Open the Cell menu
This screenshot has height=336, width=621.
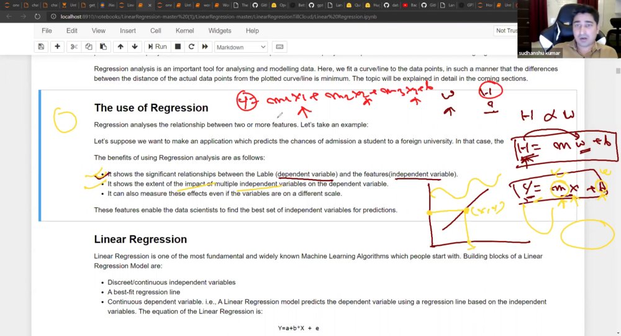tap(156, 30)
